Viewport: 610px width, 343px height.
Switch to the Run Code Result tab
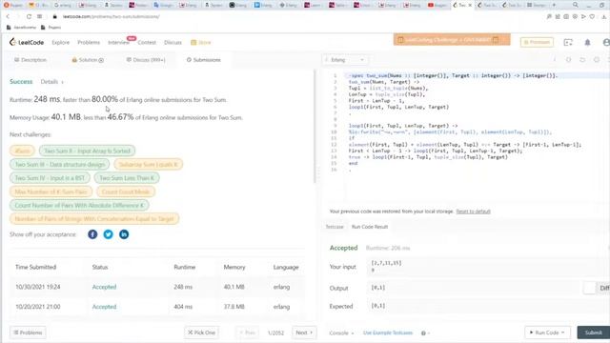370,227
